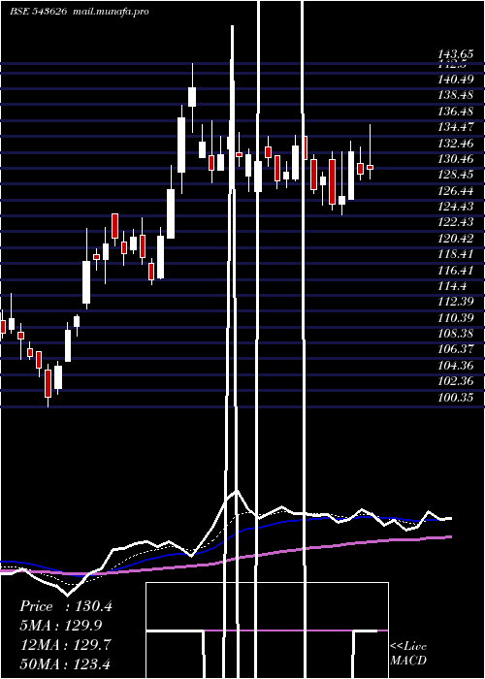
Task: Click the lowest red candle near 100.35
Action: pyautogui.click(x=48, y=383)
